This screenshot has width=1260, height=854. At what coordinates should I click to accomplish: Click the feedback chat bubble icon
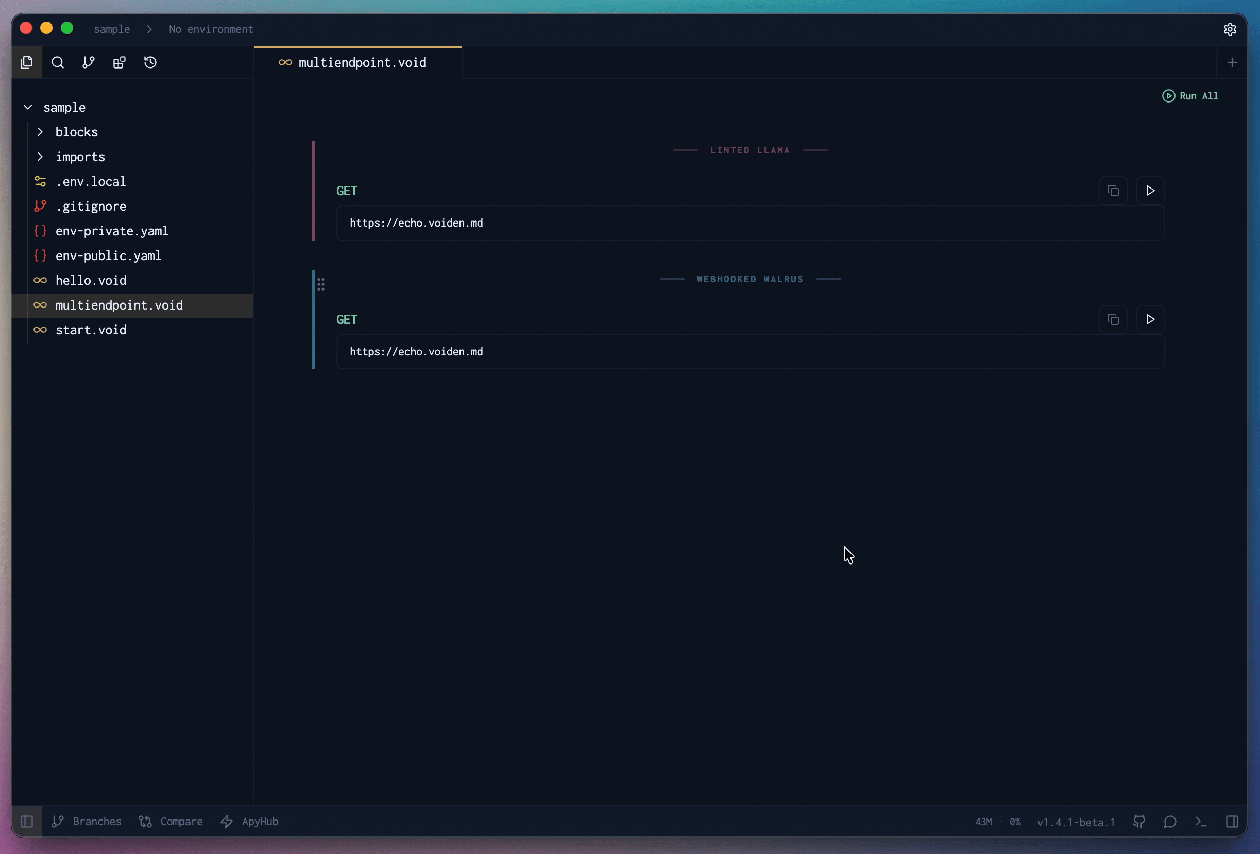pos(1170,822)
